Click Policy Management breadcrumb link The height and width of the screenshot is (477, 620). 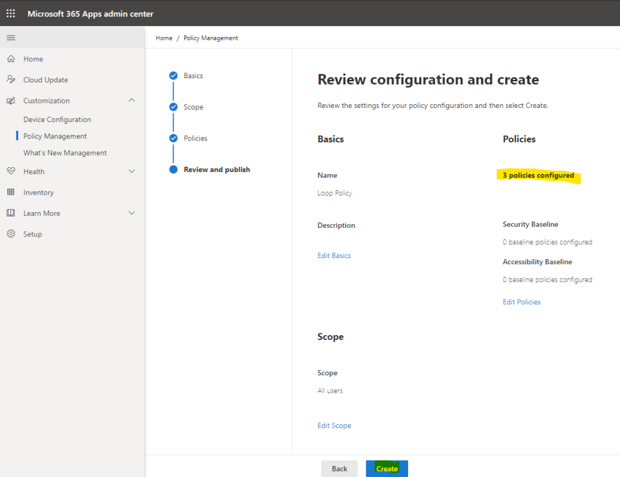tap(211, 38)
